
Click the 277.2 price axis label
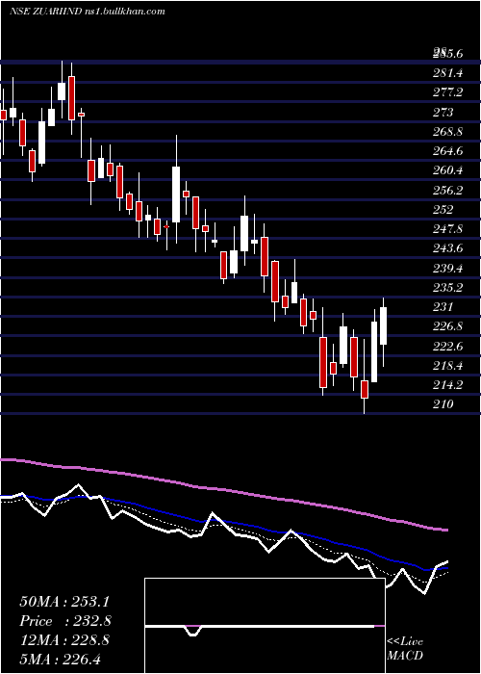(x=447, y=92)
